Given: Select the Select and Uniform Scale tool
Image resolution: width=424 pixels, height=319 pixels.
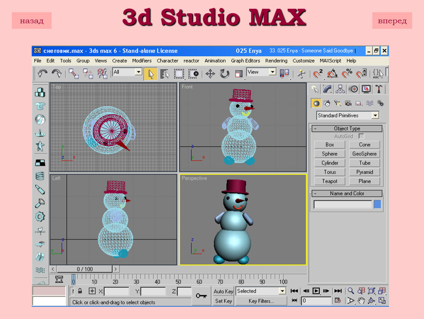Looking at the screenshot, I should pyautogui.click(x=239, y=73).
